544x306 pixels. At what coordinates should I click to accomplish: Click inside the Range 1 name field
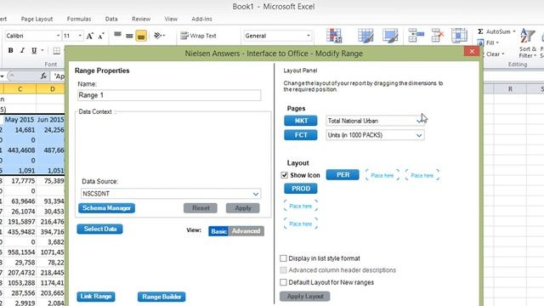[x=169, y=95]
